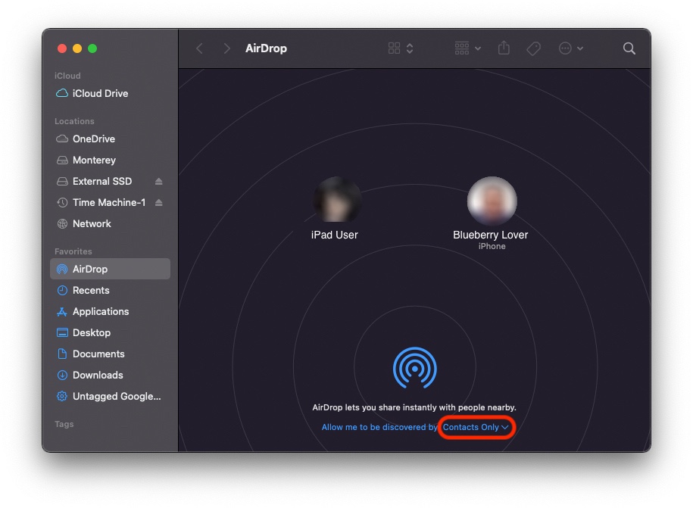
Task: Eject Time Machine-1 volume
Action: point(158,203)
